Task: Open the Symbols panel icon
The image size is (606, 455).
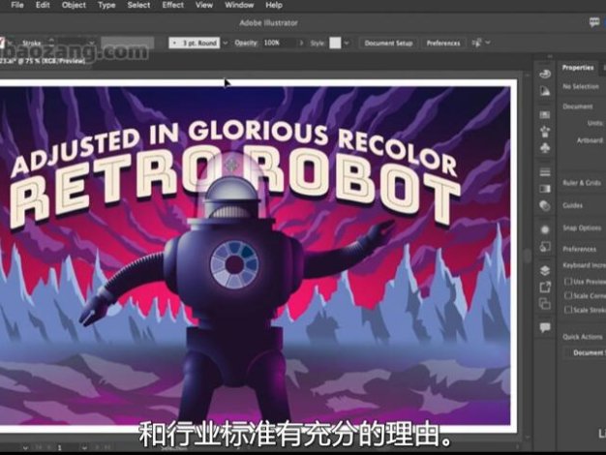Action: pyautogui.click(x=545, y=148)
